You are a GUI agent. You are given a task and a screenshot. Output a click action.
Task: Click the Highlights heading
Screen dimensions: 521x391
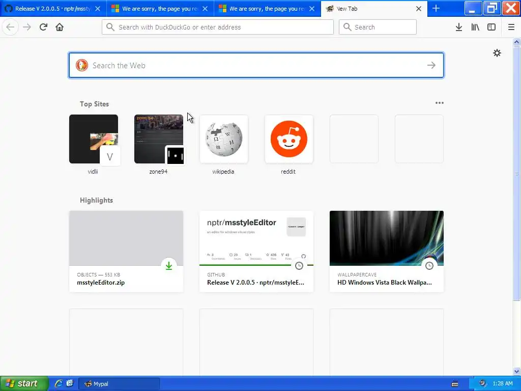coord(96,200)
